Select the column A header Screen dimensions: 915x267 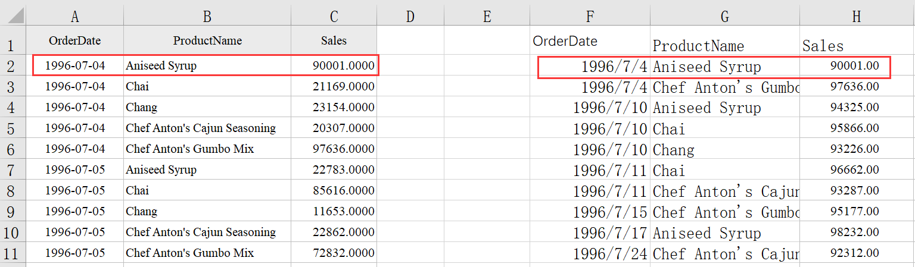click(74, 17)
